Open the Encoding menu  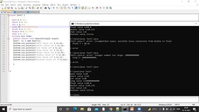(x=27, y=5)
